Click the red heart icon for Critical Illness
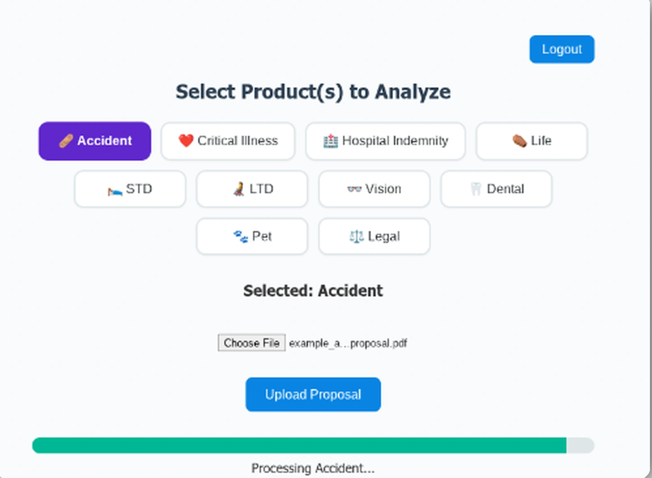 (x=185, y=141)
